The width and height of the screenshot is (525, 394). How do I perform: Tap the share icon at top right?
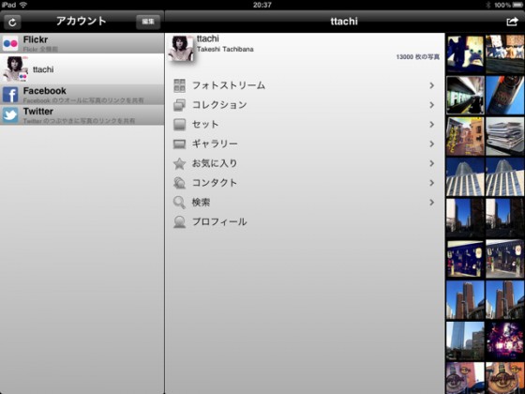(512, 22)
